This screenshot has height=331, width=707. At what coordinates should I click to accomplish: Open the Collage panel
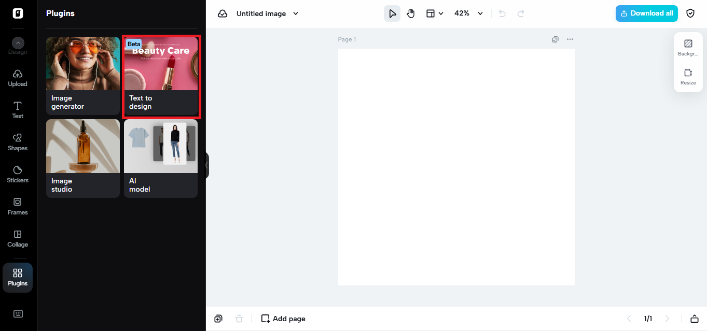point(17,238)
